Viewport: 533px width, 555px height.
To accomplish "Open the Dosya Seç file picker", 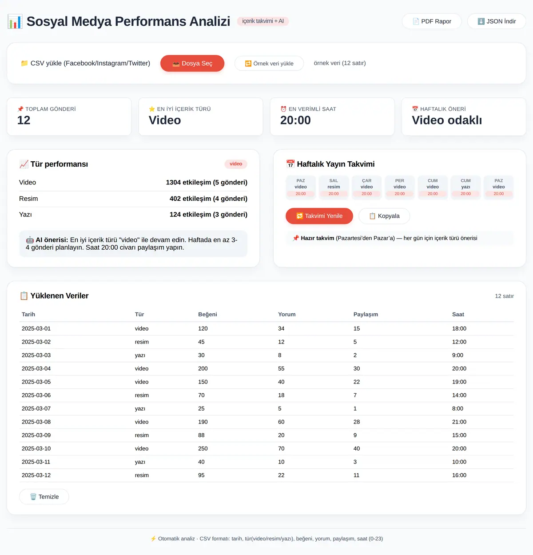I will click(192, 63).
